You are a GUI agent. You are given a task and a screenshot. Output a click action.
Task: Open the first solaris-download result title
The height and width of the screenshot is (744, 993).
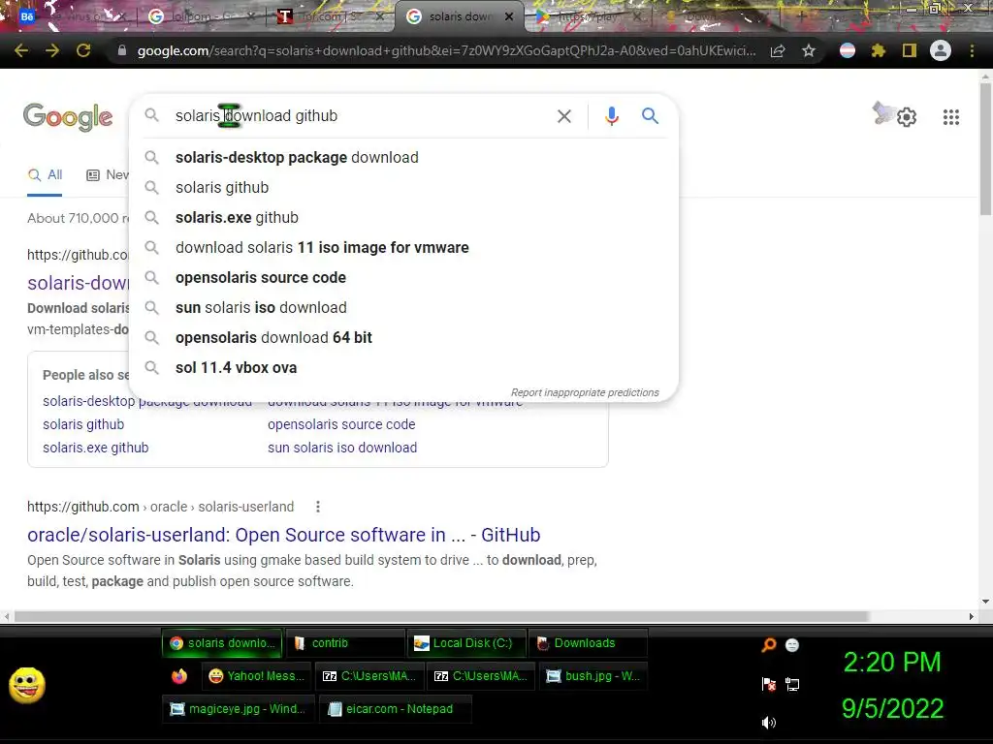coord(78,283)
